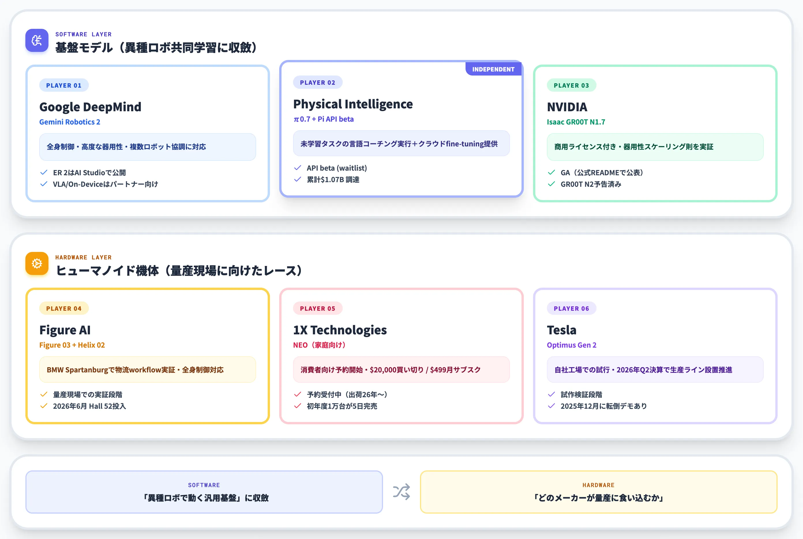Click the 商用ライセンス付き highlight box
This screenshot has width=803, height=539.
tap(655, 147)
